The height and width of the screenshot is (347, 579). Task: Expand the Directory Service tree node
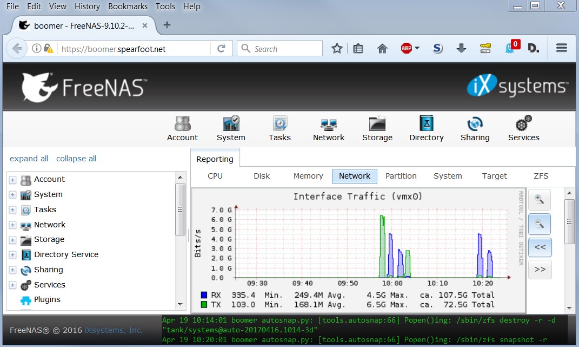(x=13, y=255)
